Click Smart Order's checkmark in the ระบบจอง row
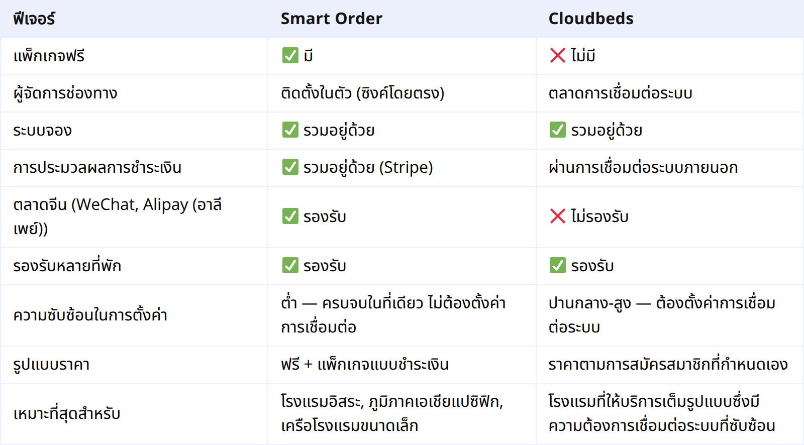804x445 pixels. point(290,130)
